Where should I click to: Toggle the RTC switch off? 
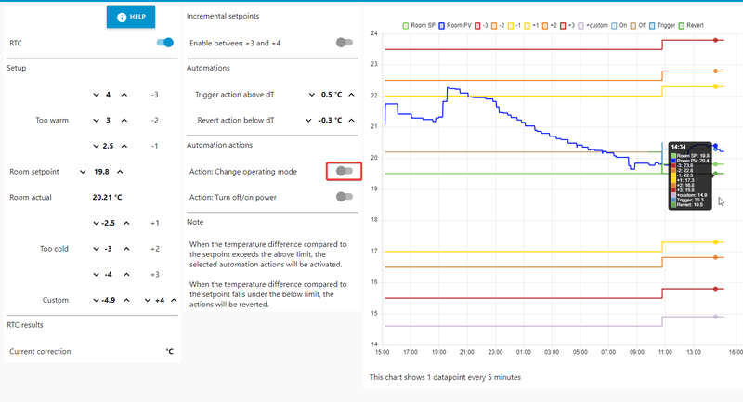pyautogui.click(x=164, y=43)
